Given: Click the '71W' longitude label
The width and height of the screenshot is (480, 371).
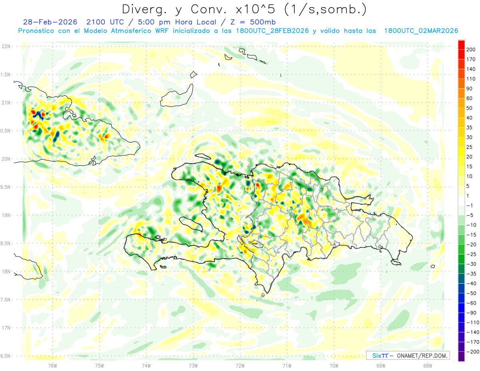Looking at the screenshot, I should tap(287, 365).
